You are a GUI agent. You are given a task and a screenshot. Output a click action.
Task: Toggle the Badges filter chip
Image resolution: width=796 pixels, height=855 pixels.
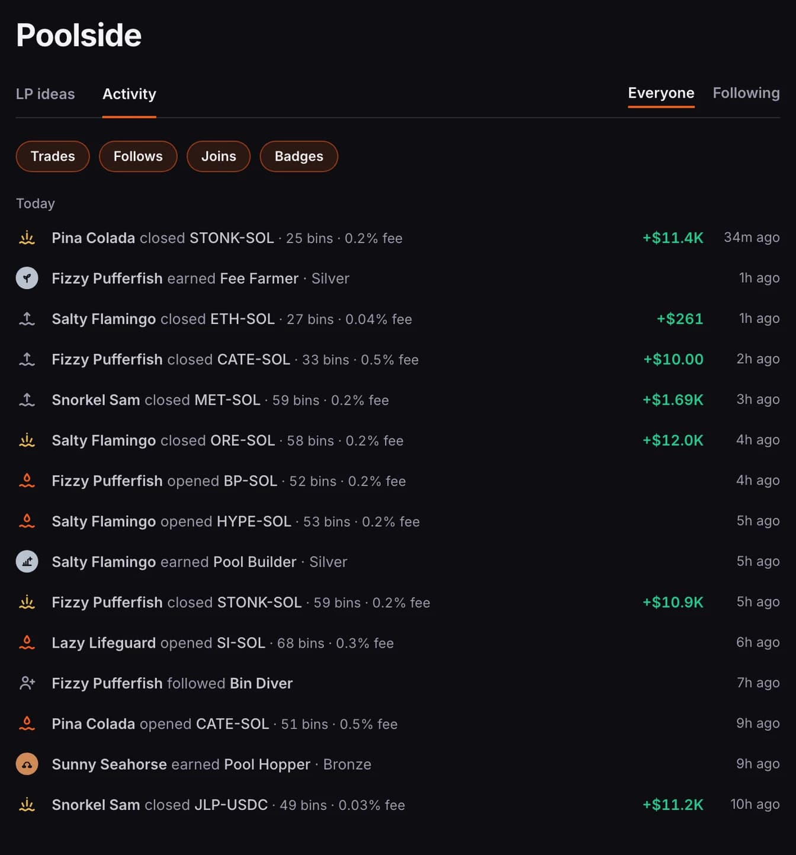[x=299, y=156]
